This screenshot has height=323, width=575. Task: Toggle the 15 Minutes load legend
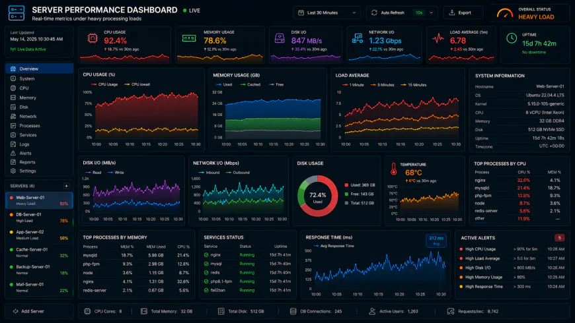pos(414,85)
